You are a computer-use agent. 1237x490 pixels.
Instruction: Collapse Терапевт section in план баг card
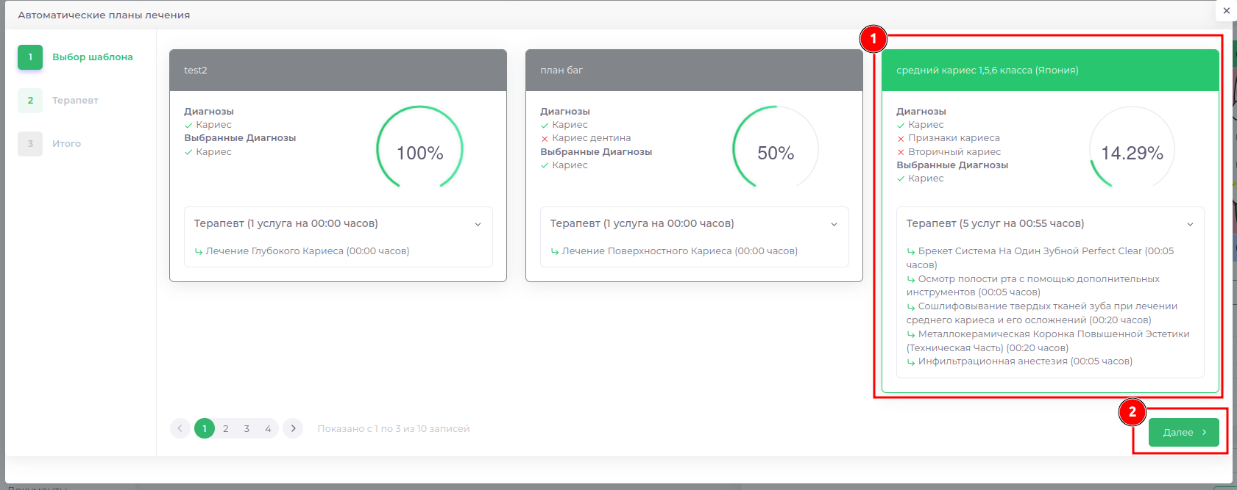(834, 224)
